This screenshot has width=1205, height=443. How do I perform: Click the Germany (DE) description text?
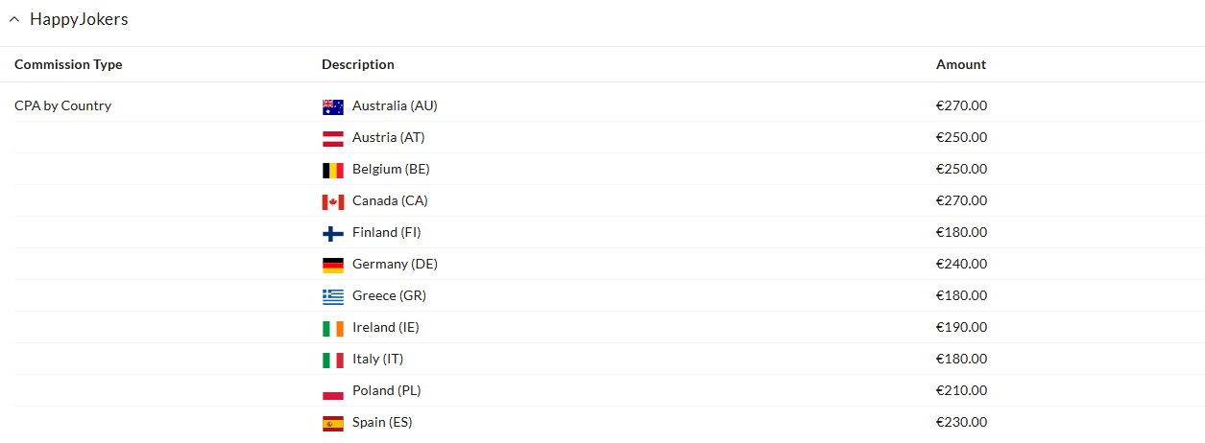[x=395, y=264]
